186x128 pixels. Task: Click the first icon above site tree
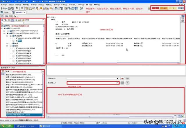2,20
